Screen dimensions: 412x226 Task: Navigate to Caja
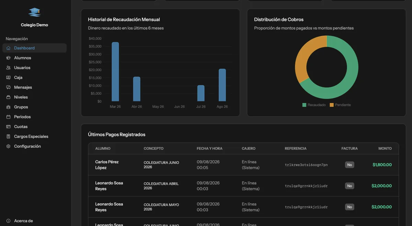click(34, 78)
